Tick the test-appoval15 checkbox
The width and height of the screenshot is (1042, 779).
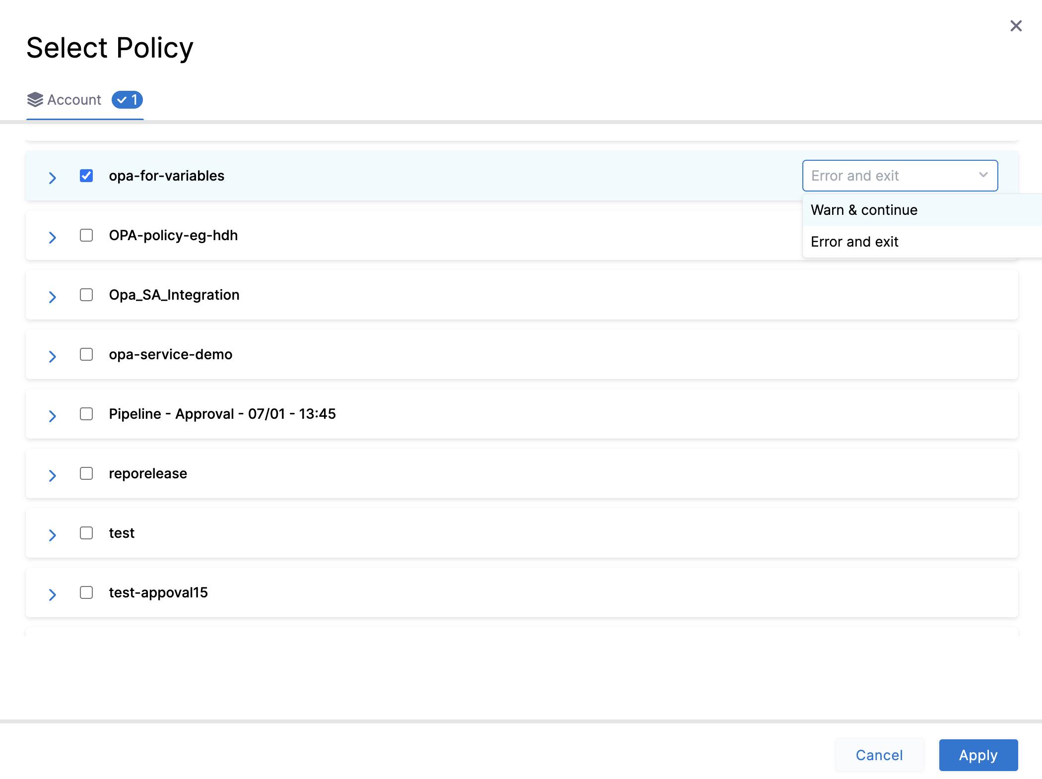86,593
